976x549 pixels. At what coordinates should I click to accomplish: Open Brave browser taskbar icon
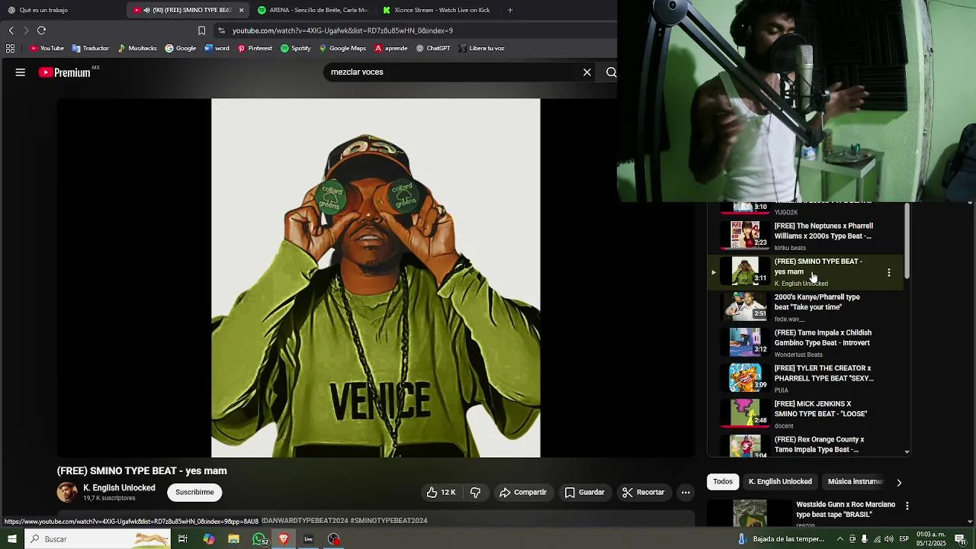[284, 539]
